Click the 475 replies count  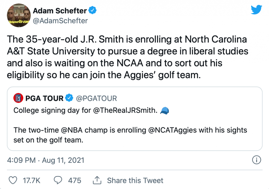(x=75, y=181)
